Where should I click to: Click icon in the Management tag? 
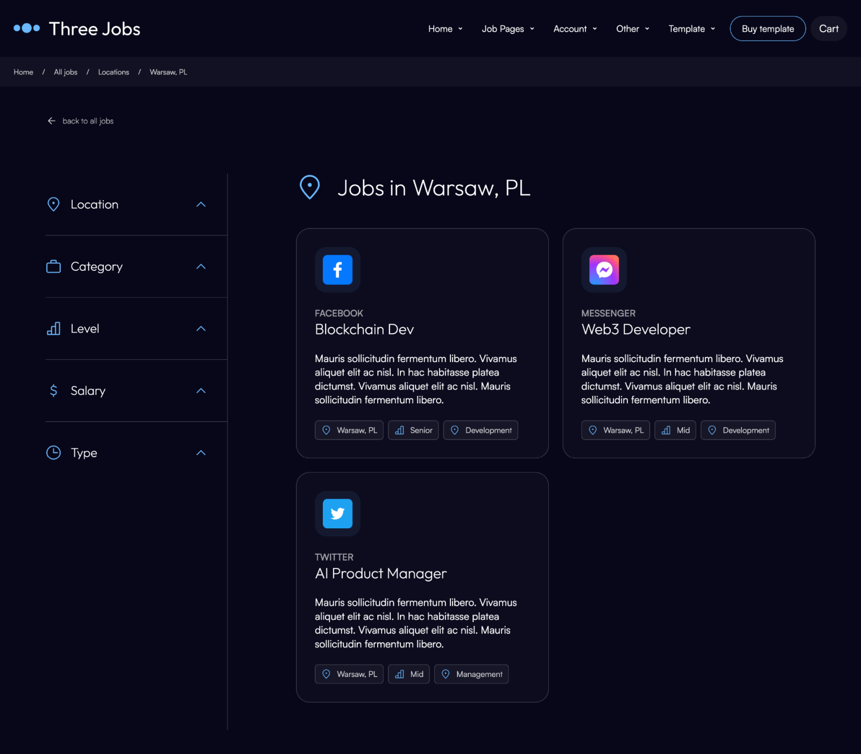coord(446,674)
